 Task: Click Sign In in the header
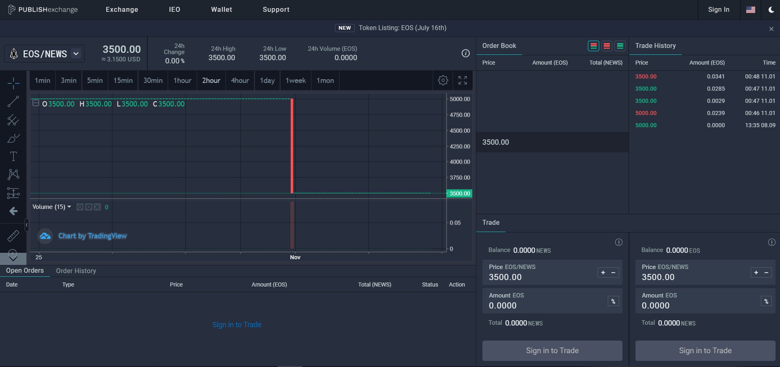[719, 9]
